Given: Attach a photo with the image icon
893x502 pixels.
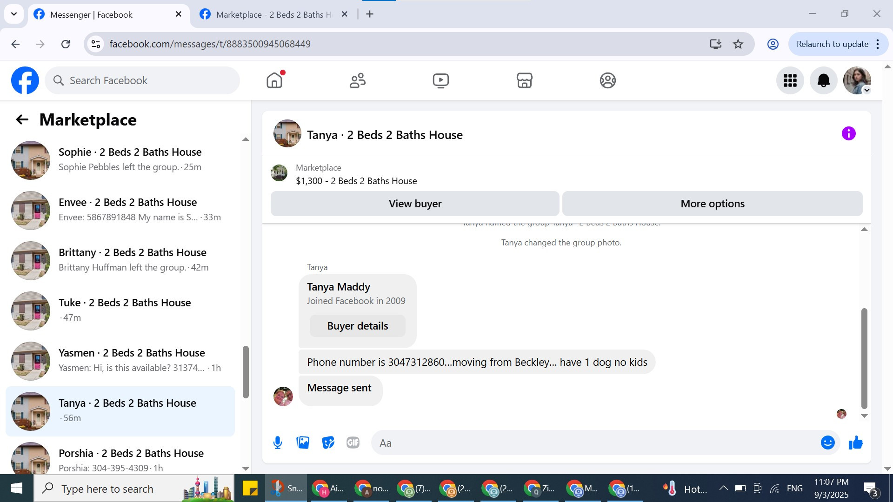Looking at the screenshot, I should (303, 443).
